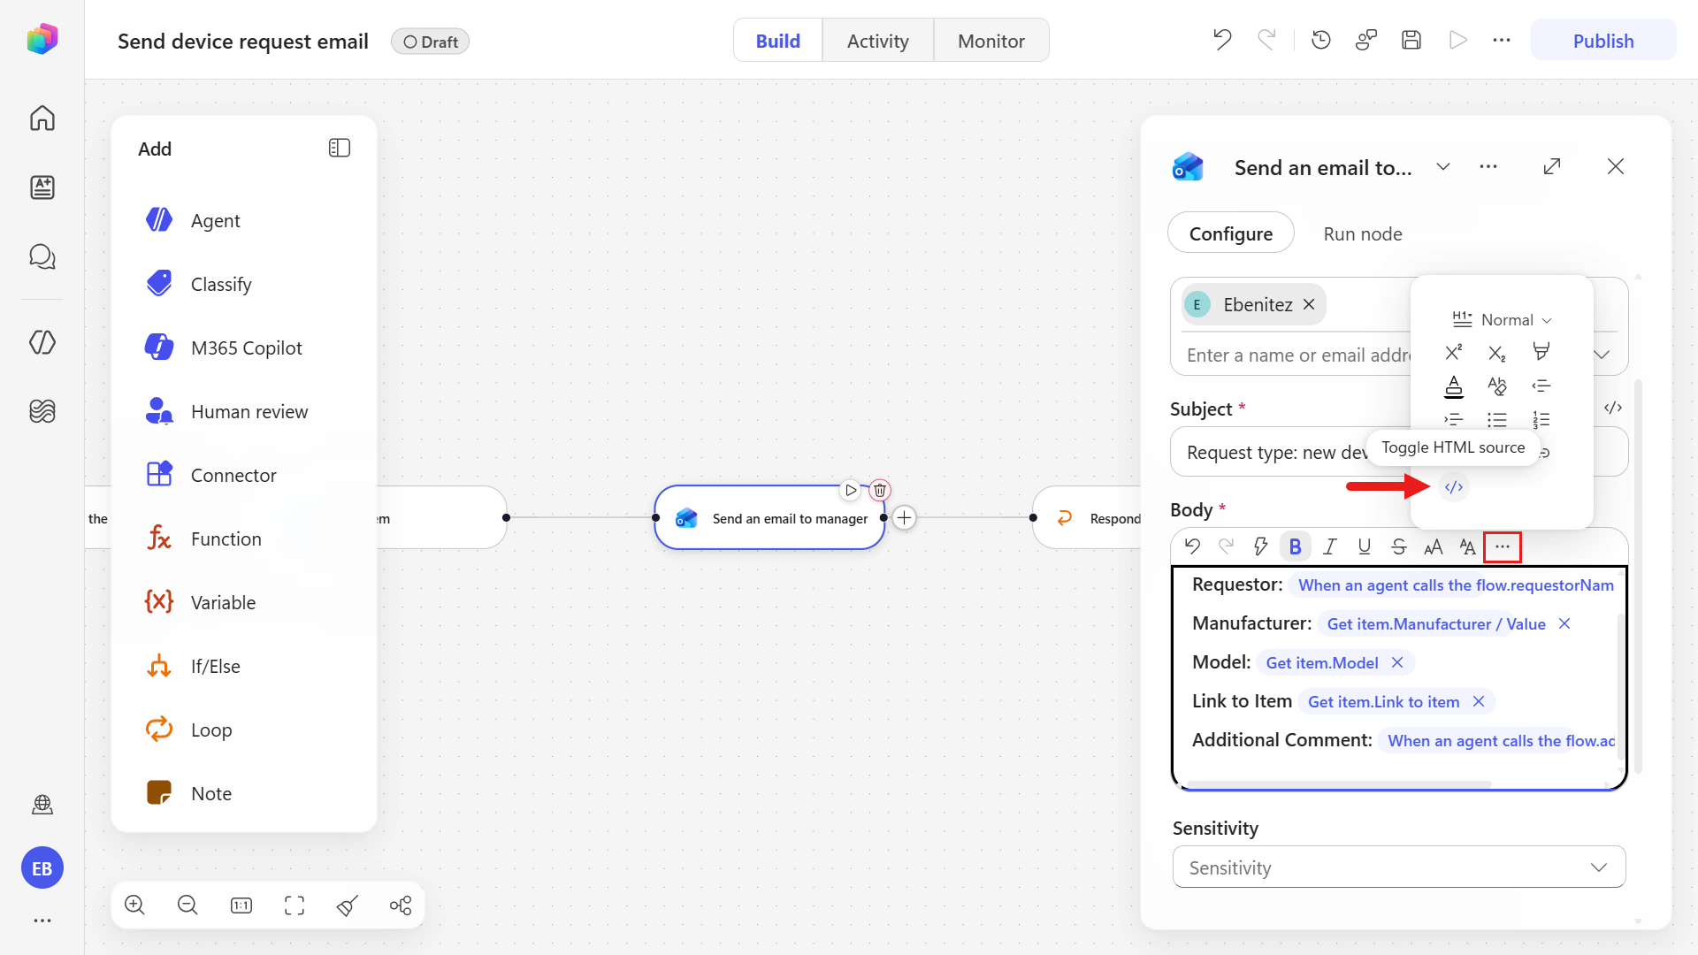The image size is (1698, 955).
Task: Expand the Send an email to... title chevron
Action: click(1443, 167)
